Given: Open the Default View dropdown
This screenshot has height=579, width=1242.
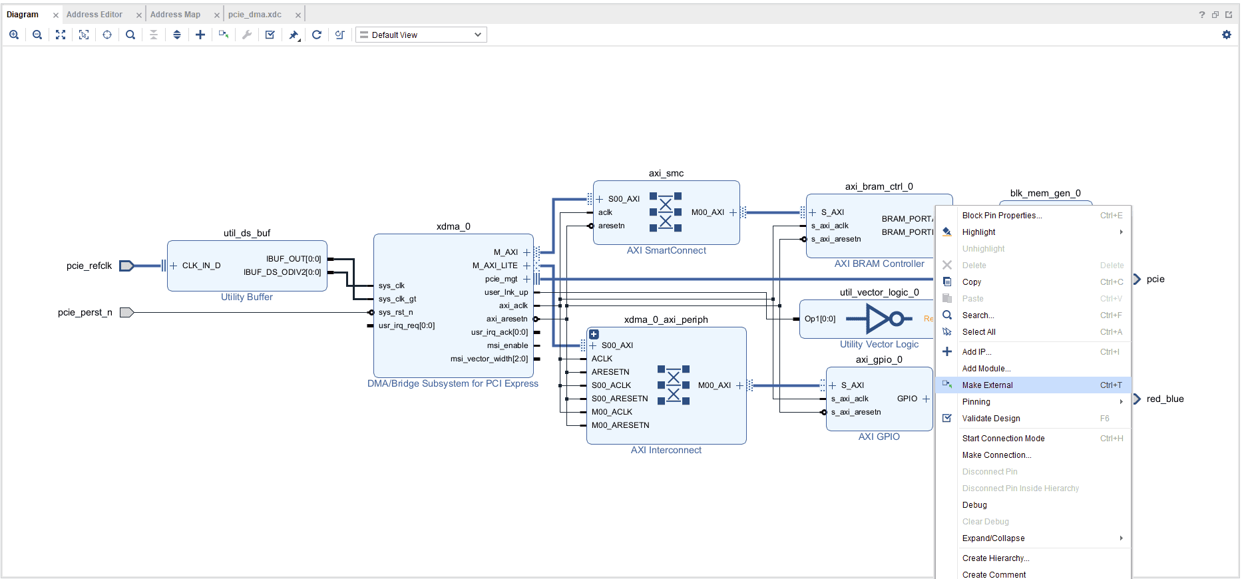Looking at the screenshot, I should (421, 35).
